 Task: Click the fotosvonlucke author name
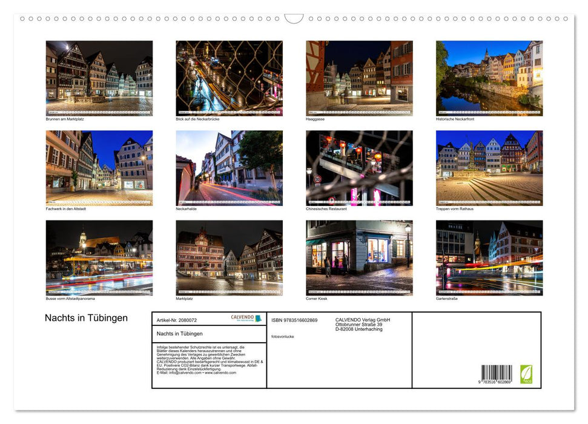pyautogui.click(x=283, y=336)
